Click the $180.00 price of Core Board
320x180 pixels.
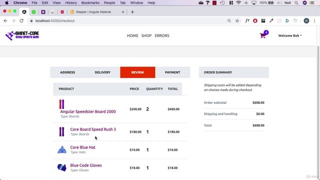tap(135, 132)
